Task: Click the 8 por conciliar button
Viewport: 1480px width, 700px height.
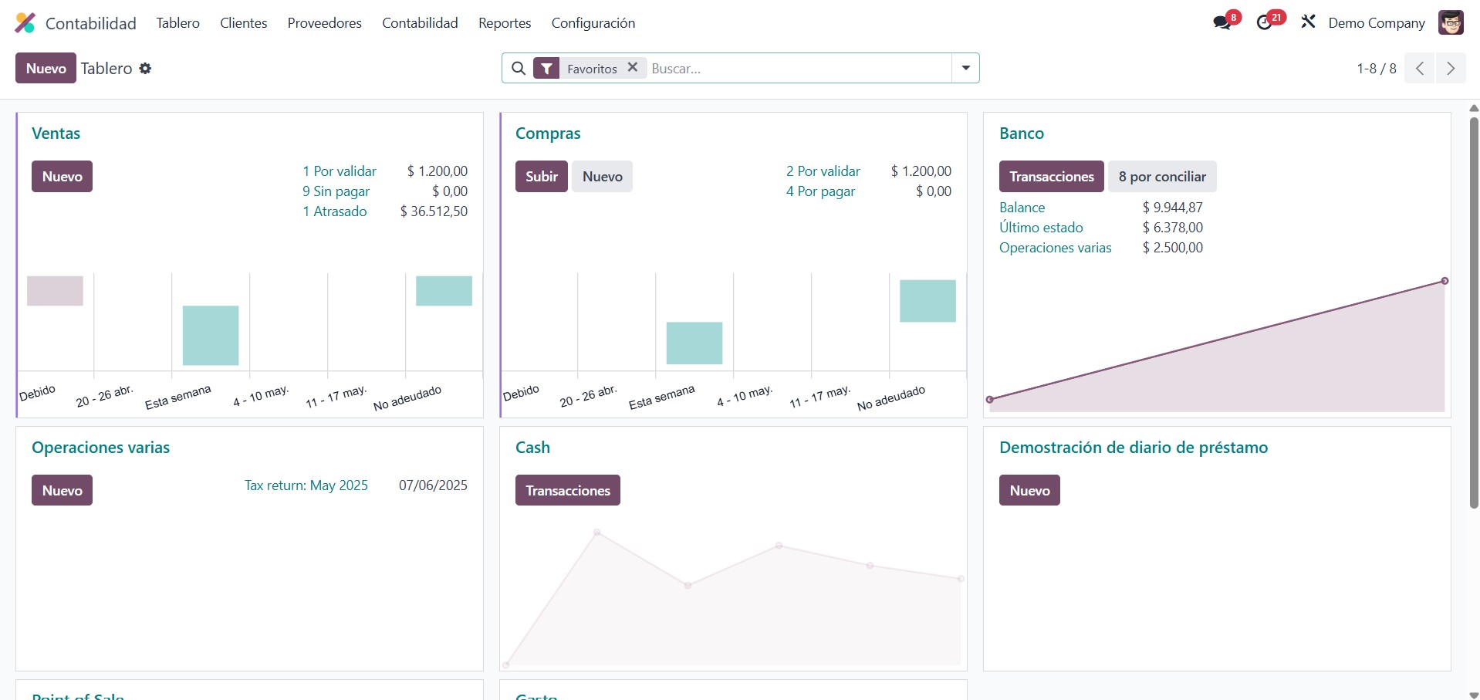Action: [x=1162, y=177]
